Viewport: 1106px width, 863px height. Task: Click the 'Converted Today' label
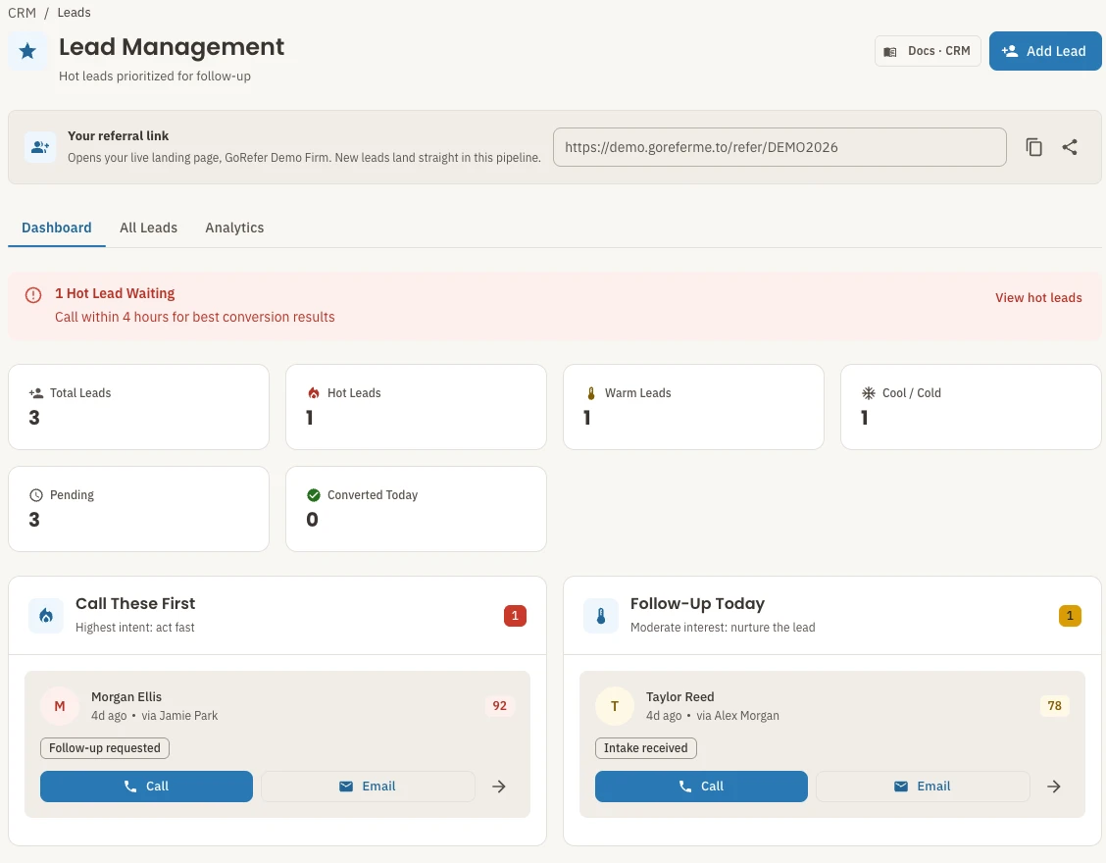click(x=373, y=495)
